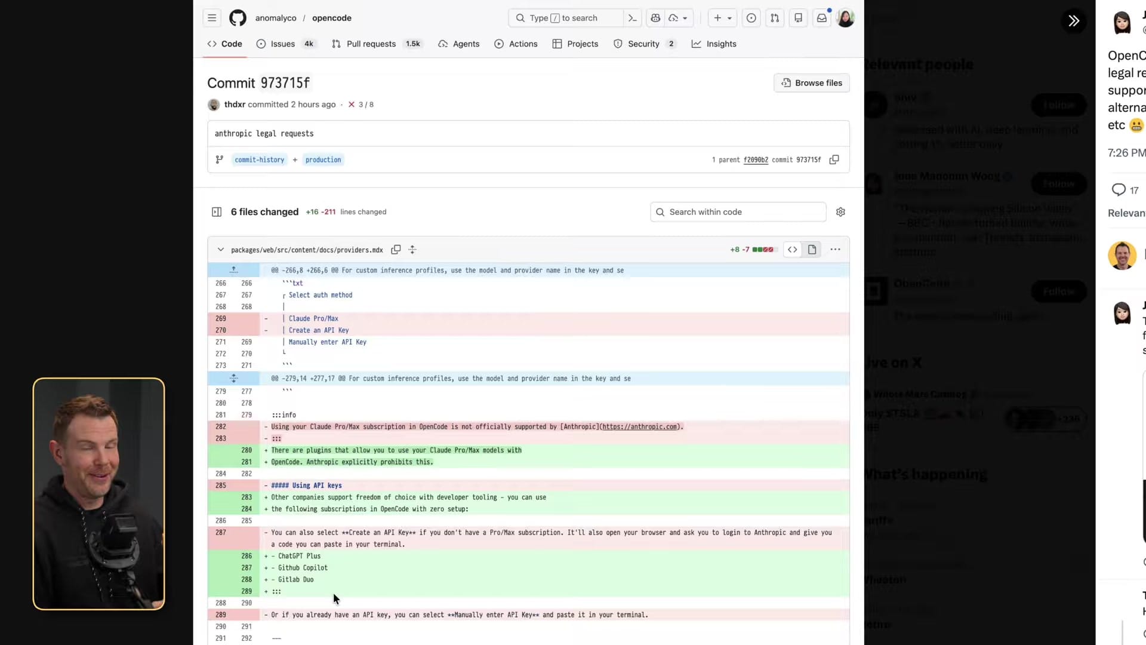1146x645 pixels.
Task: Click providers.mdx file path text
Action: point(307,250)
